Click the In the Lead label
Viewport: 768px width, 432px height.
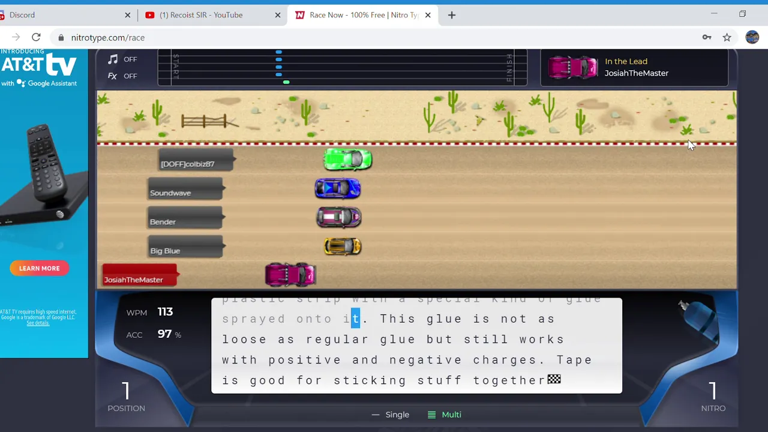point(626,61)
